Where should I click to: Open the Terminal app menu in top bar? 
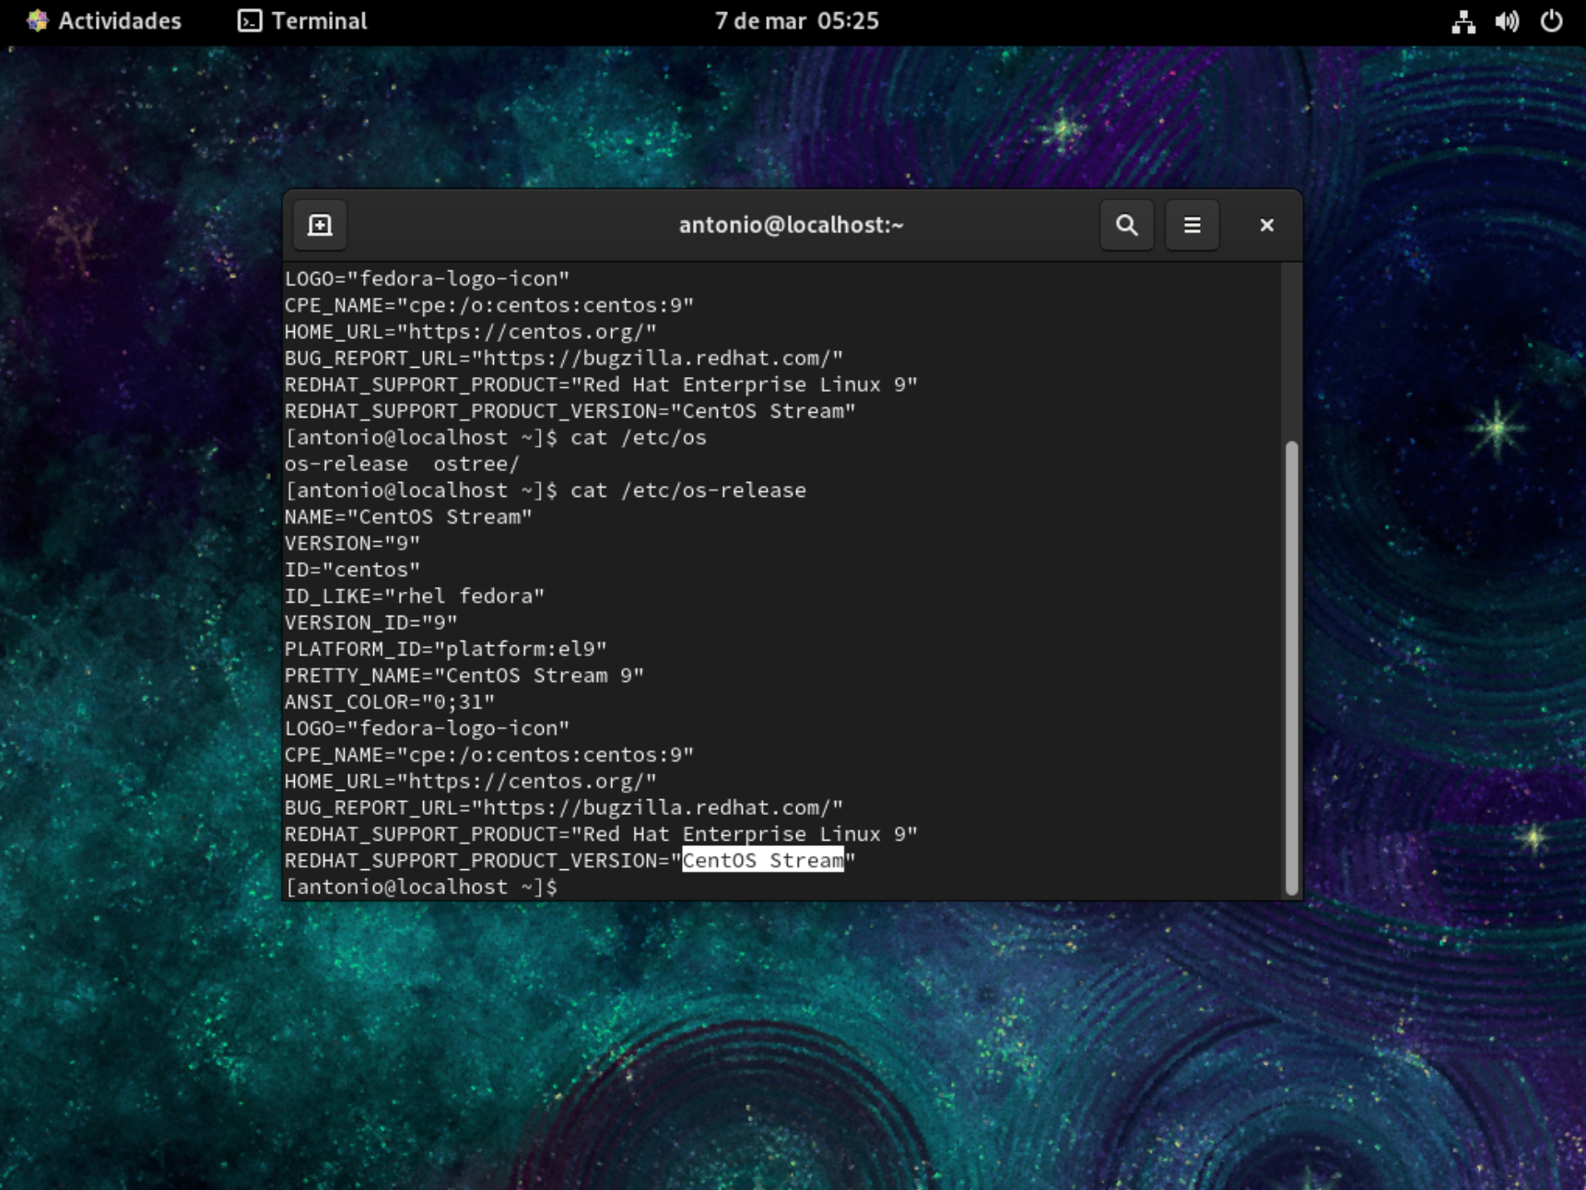(x=303, y=21)
